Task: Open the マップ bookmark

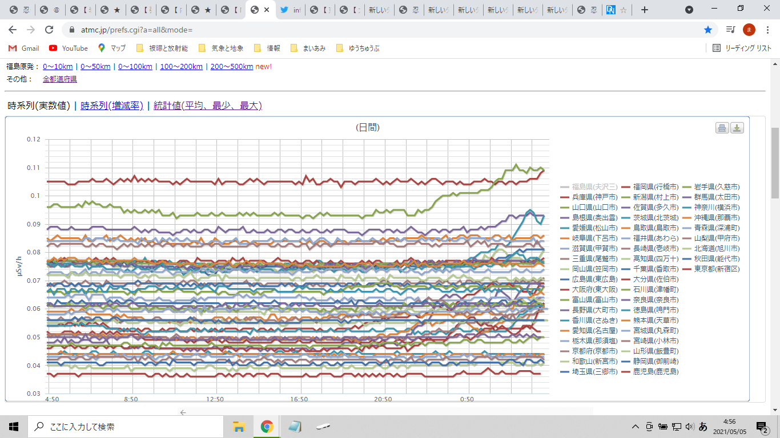Action: tap(112, 48)
